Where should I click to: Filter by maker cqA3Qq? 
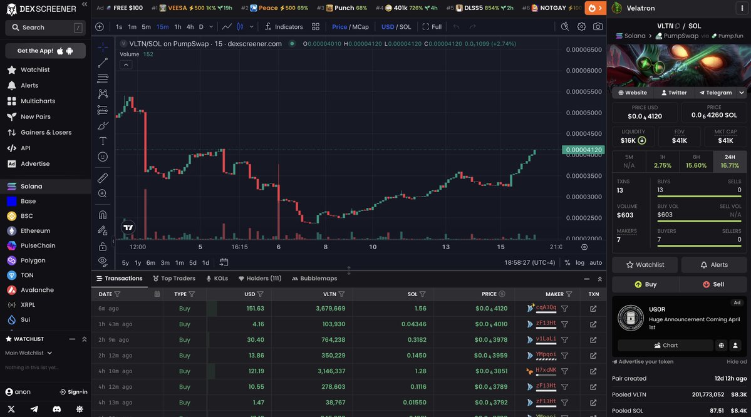coord(565,308)
